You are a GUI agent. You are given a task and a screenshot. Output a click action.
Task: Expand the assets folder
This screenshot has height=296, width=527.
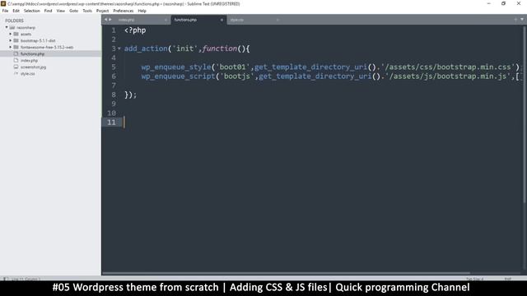pyautogui.click(x=11, y=34)
